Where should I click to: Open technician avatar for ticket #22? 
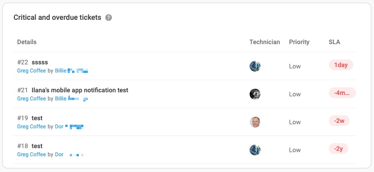tap(255, 66)
